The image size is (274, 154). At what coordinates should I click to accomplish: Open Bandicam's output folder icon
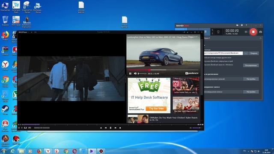click(x=237, y=25)
